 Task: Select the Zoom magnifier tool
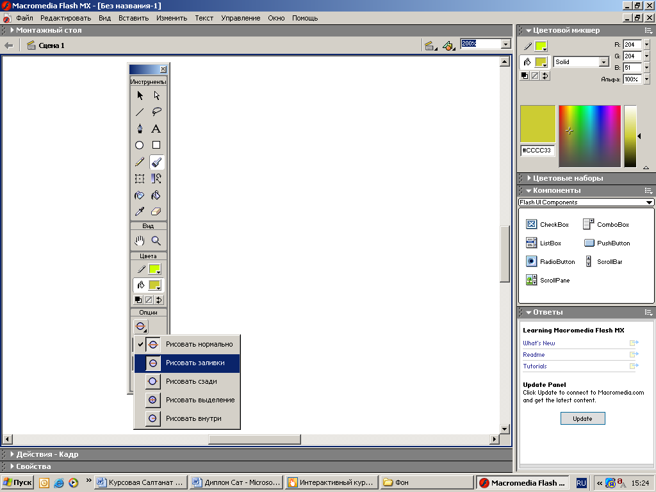(x=156, y=241)
